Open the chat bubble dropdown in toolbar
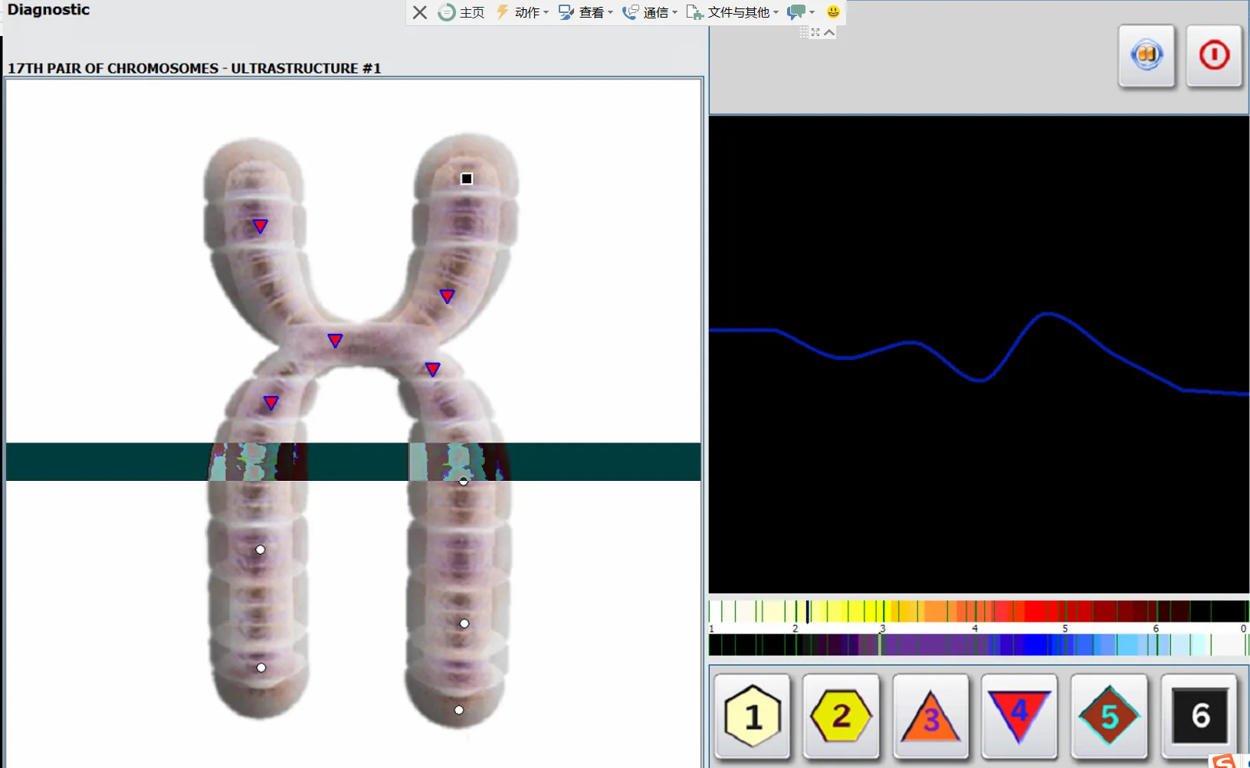The height and width of the screenshot is (768, 1250). (801, 12)
